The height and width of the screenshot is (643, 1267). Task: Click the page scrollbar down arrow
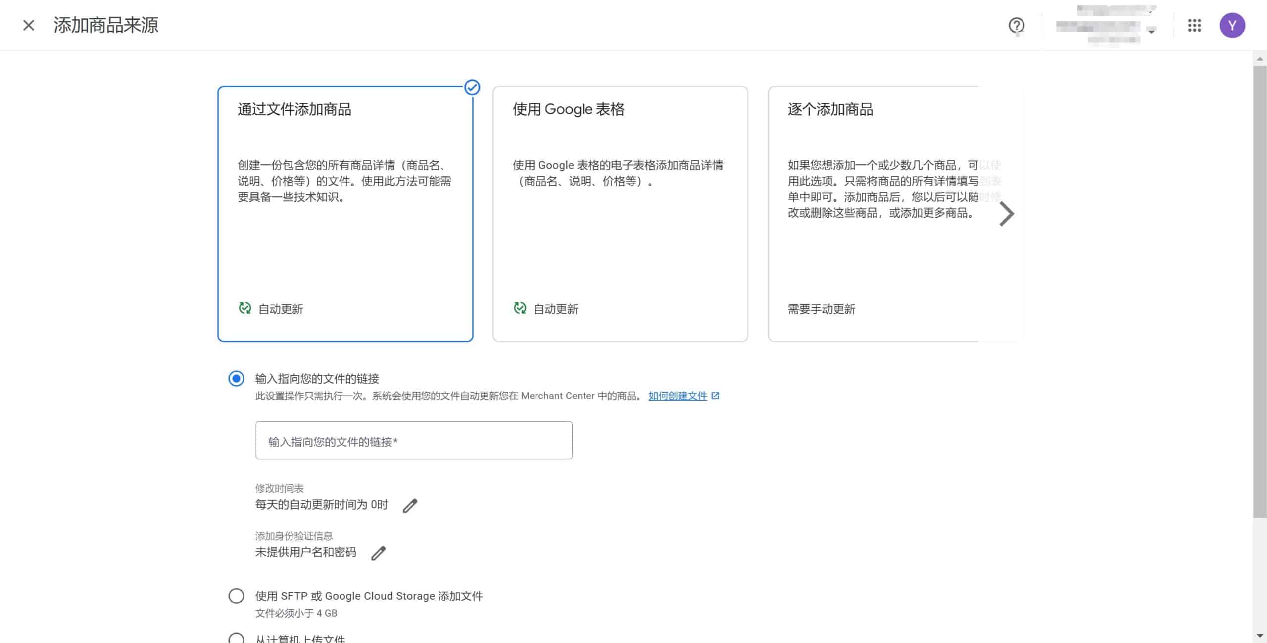pyautogui.click(x=1260, y=636)
